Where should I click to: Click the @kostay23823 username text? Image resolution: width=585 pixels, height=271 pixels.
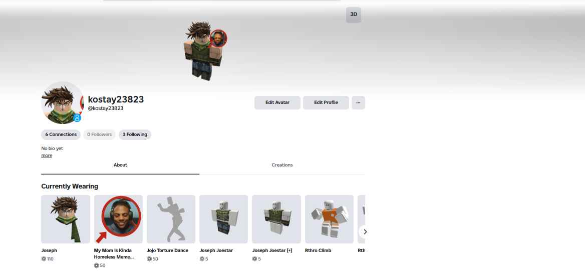tap(106, 108)
